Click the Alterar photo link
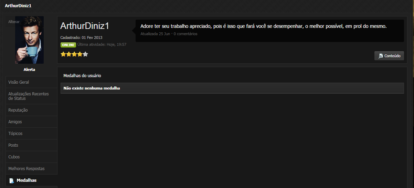The height and width of the screenshot is (188, 414). [x=14, y=22]
